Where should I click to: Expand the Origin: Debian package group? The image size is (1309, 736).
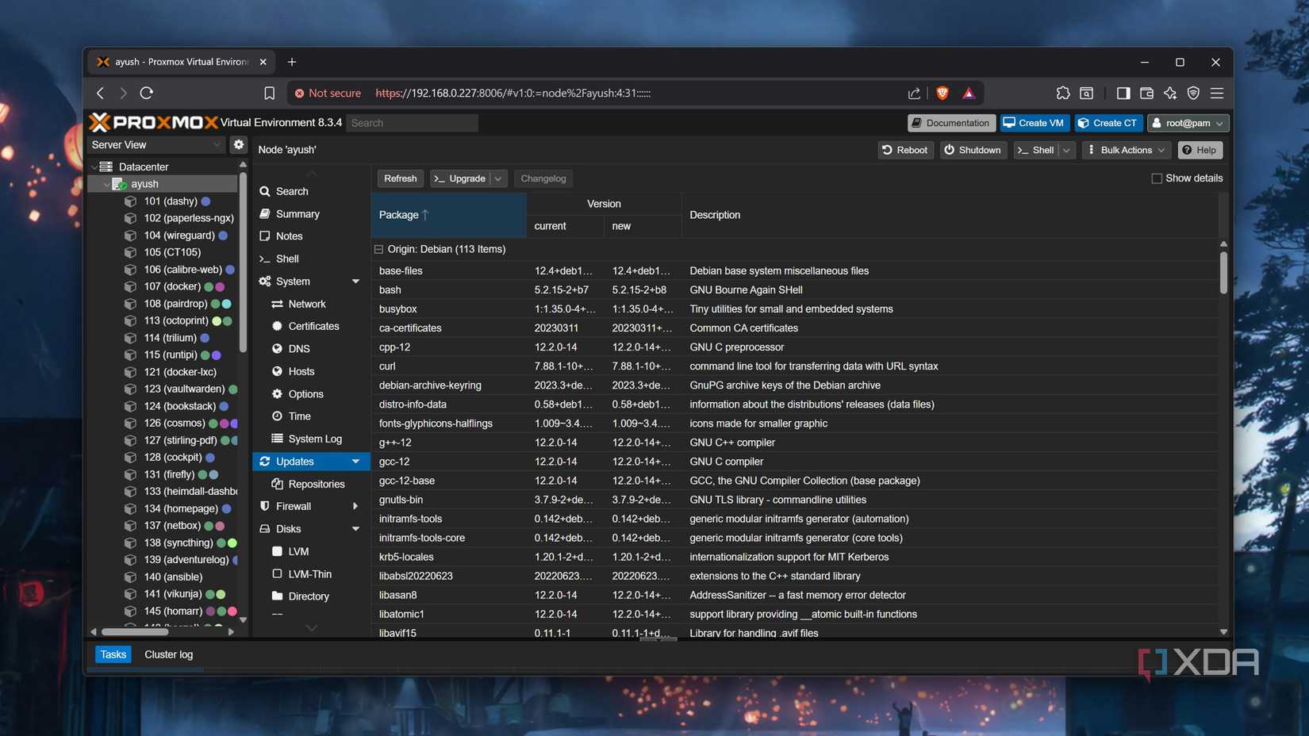click(378, 248)
